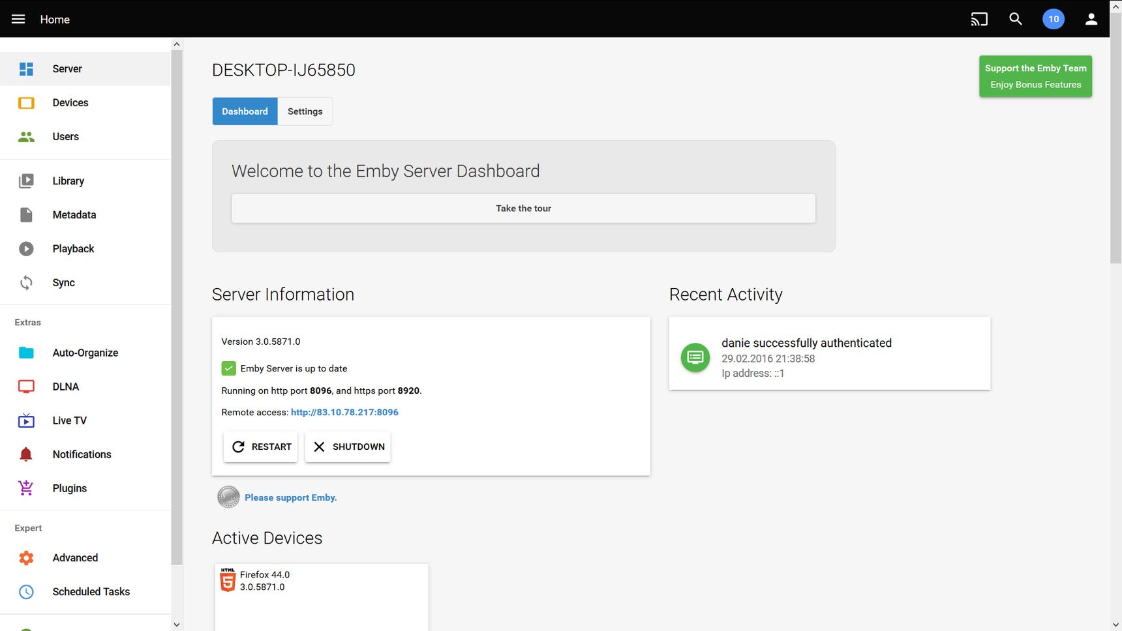Follow the Please support Emby link
Image resolution: width=1122 pixels, height=631 pixels.
(x=290, y=497)
